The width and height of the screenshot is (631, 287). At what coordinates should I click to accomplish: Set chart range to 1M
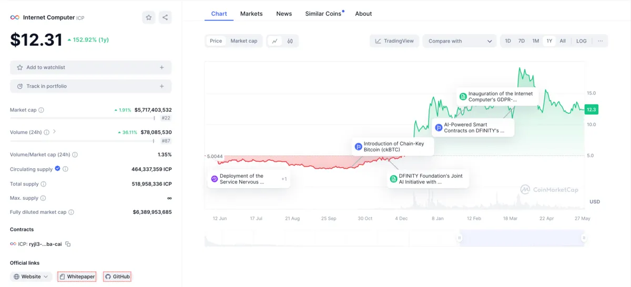[x=535, y=41]
